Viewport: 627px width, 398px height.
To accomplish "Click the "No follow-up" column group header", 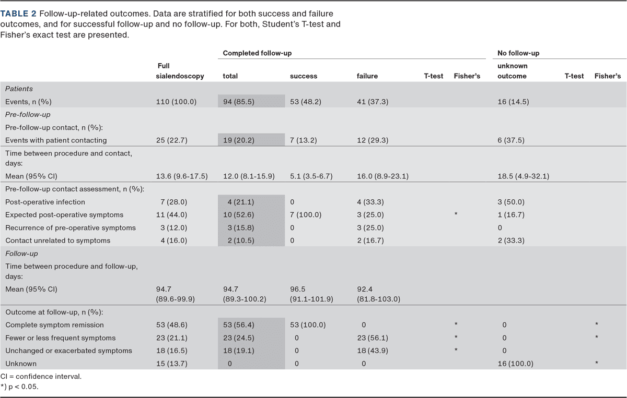I will click(518, 53).
